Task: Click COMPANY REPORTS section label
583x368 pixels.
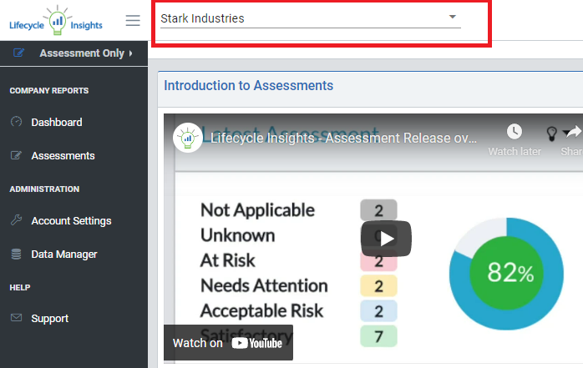Action: (49, 91)
